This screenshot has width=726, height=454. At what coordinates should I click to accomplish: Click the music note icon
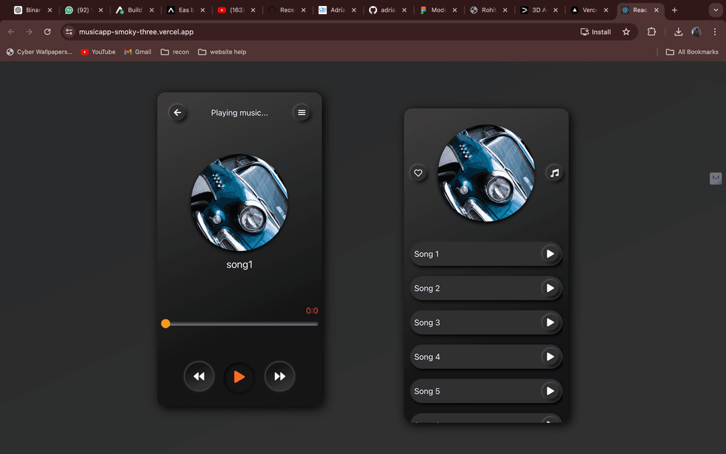[x=555, y=173]
